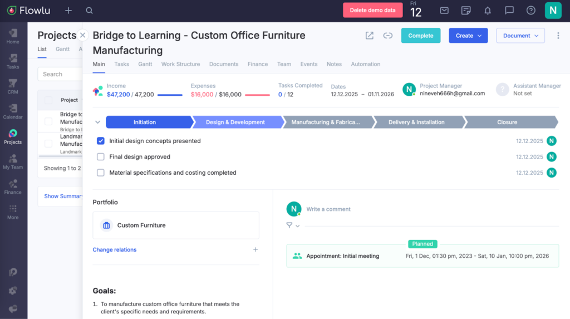Switch to the Tasks tab
Image resolution: width=570 pixels, height=319 pixels.
click(x=121, y=64)
